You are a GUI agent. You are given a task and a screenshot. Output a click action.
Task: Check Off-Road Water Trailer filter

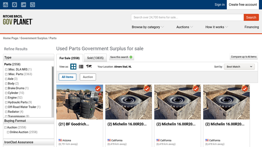pyautogui.click(x=6, y=107)
